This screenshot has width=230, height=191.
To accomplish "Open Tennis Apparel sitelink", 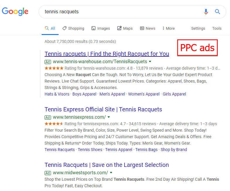I will [x=119, y=150].
